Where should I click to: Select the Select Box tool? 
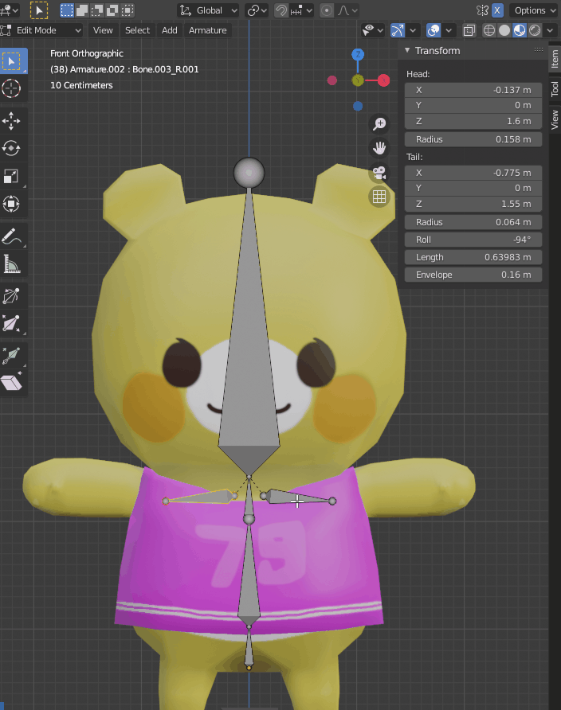pos(11,61)
